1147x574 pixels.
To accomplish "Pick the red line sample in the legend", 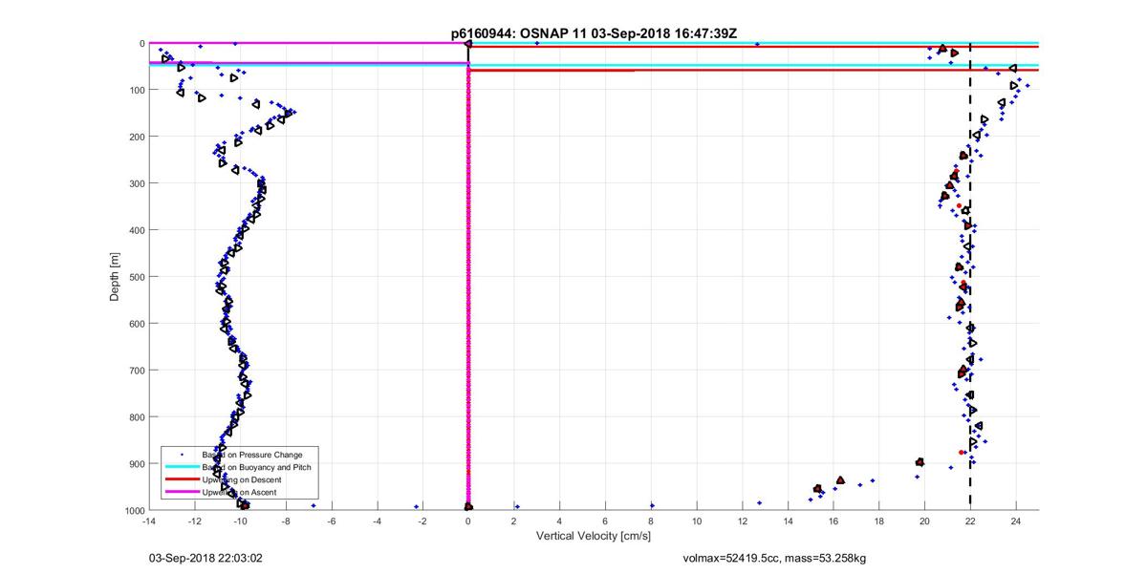I will [x=182, y=479].
